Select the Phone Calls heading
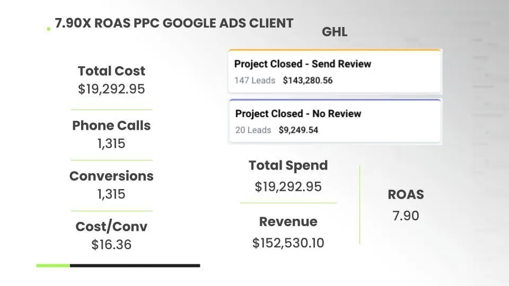This screenshot has height=286, width=509. point(111,126)
